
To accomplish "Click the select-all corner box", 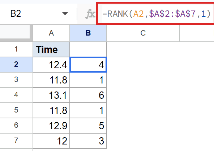I will [x=15, y=32].
